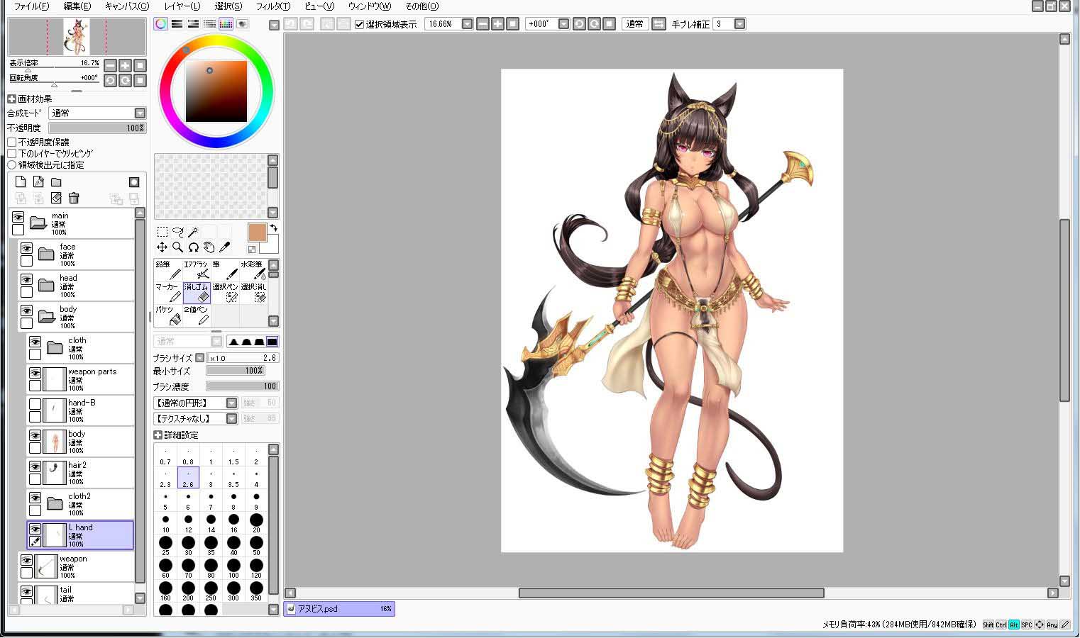Expand the 詳細設定 advanced settings section
The image size is (1080, 638).
[158, 435]
